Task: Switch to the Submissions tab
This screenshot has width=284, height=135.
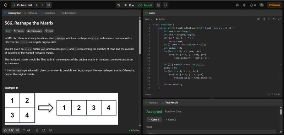Action: [67, 13]
